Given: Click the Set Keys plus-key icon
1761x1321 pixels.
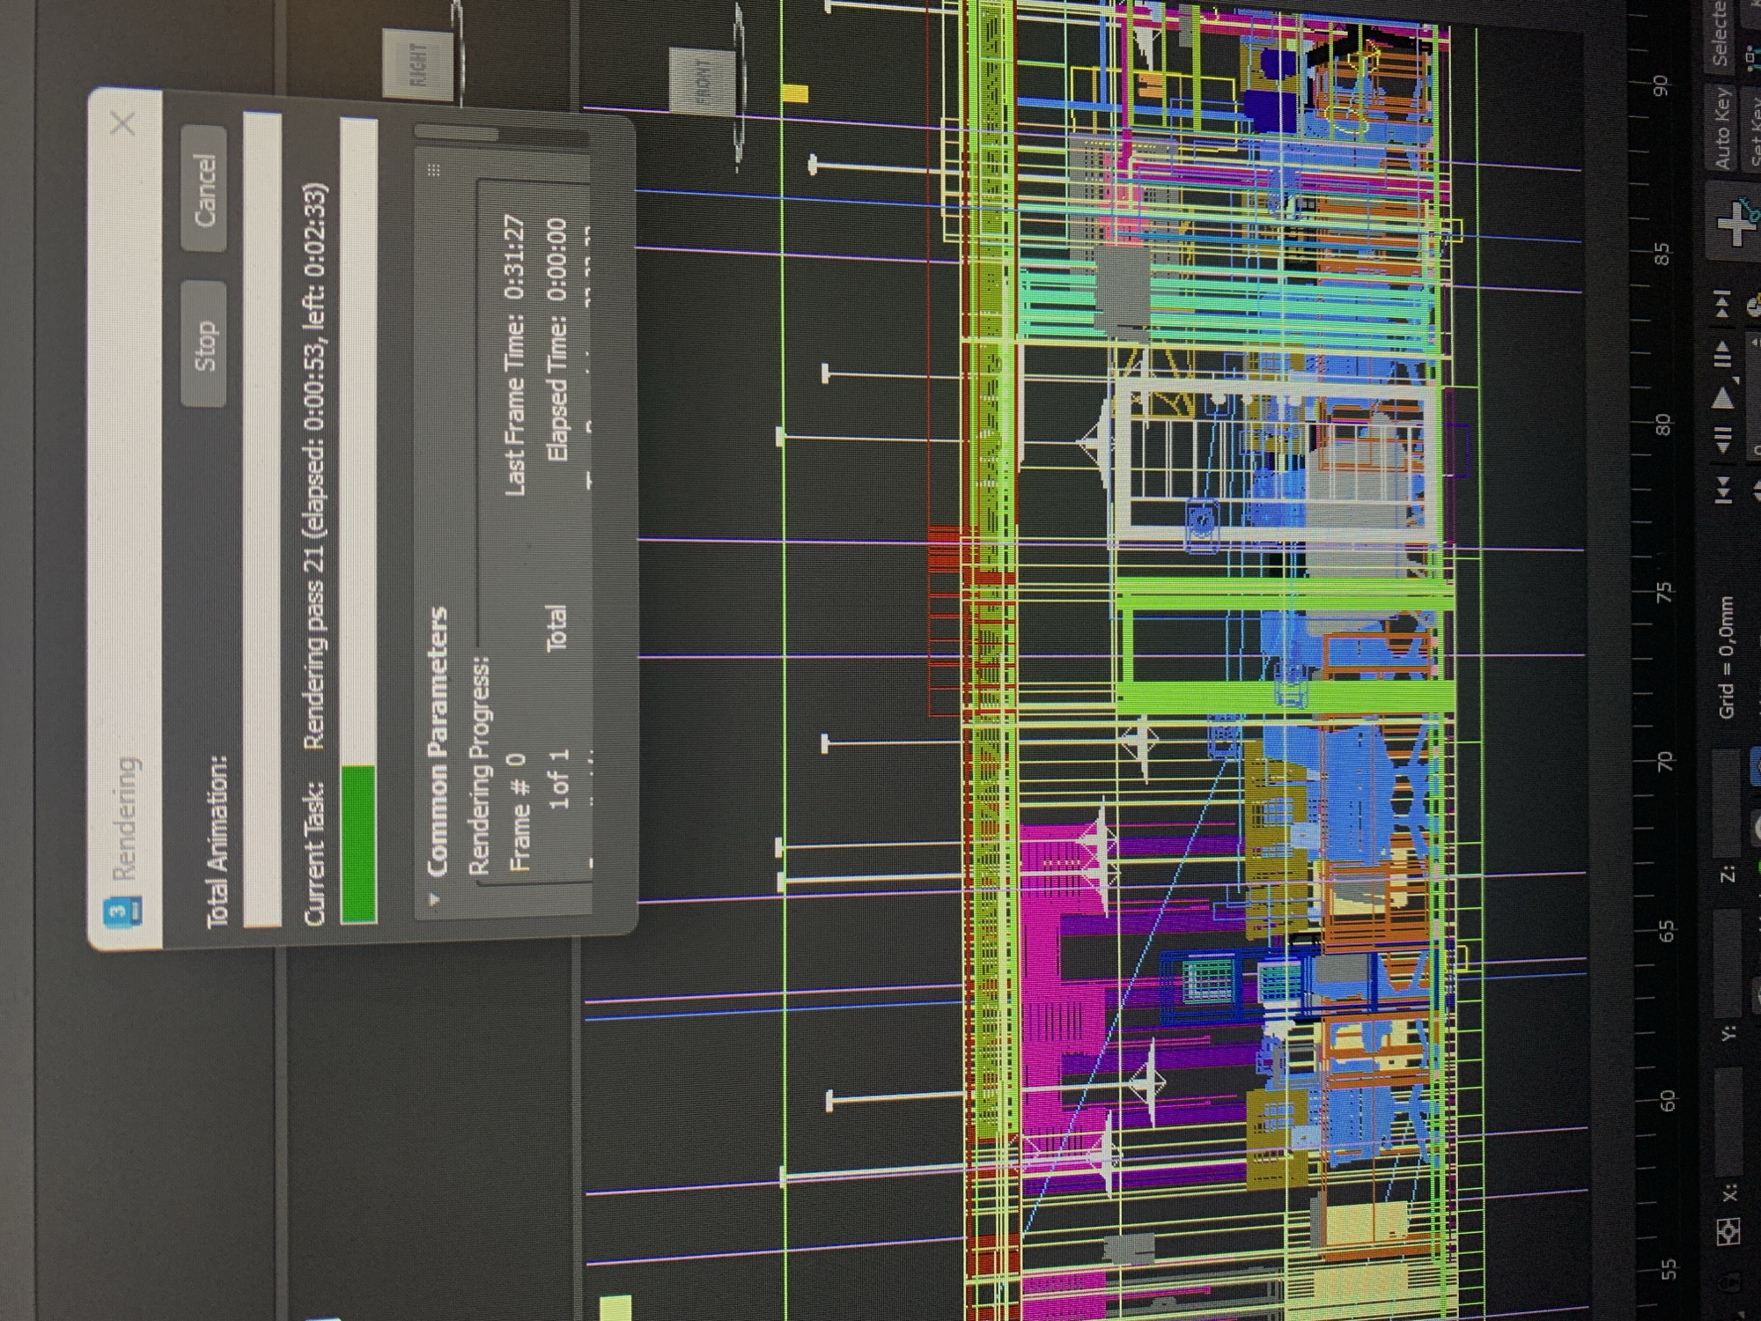Looking at the screenshot, I should coord(1736,224).
